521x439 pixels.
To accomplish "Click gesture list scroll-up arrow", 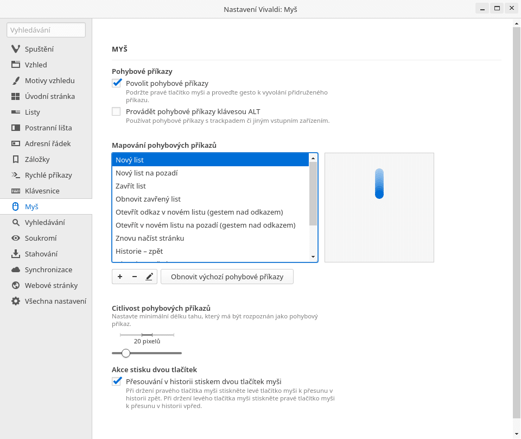I will click(x=313, y=158).
